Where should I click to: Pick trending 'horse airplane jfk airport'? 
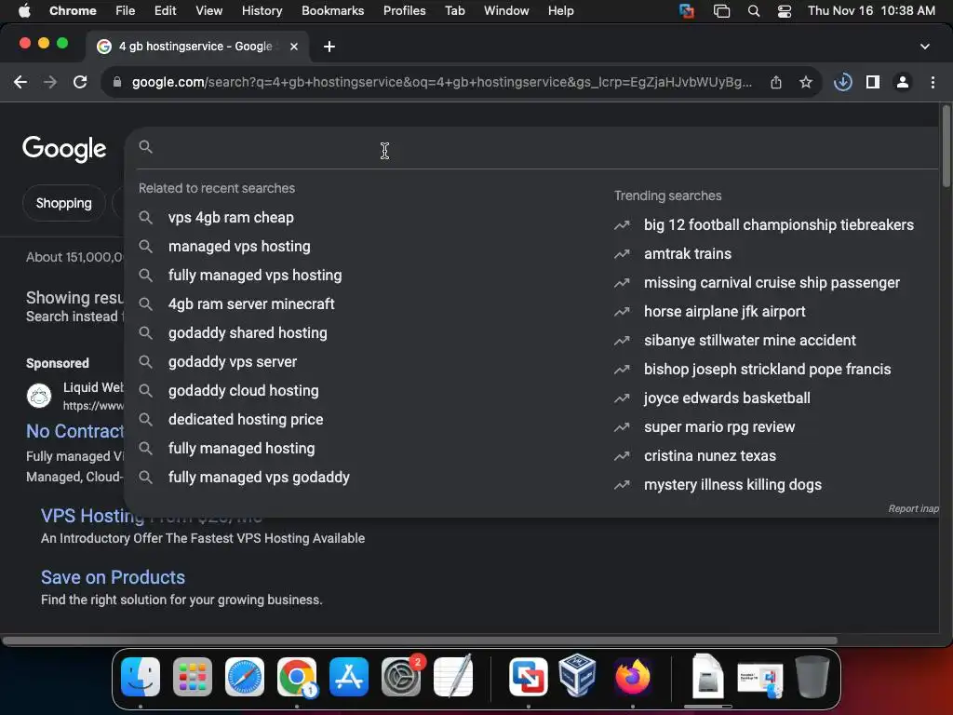click(x=724, y=311)
